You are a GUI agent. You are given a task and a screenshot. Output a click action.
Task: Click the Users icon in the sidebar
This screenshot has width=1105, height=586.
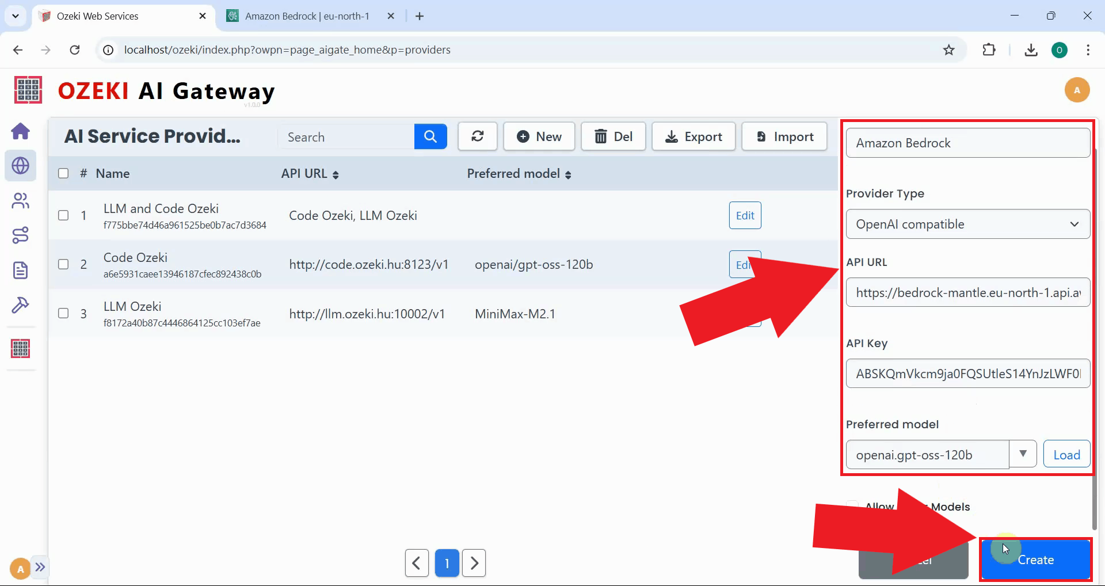[21, 200]
